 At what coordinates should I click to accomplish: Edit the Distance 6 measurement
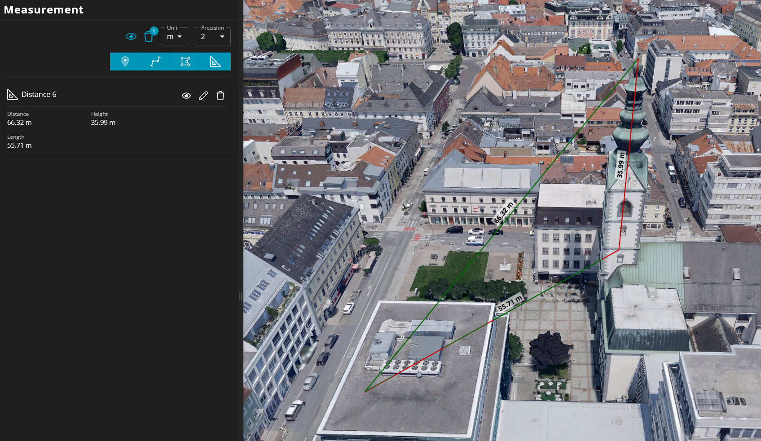tap(203, 96)
